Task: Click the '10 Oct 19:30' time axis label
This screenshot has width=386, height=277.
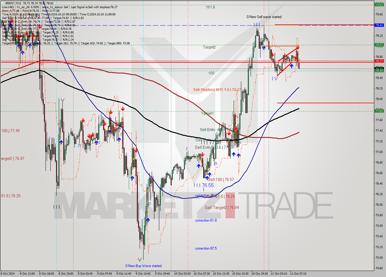Action: (x=260, y=274)
